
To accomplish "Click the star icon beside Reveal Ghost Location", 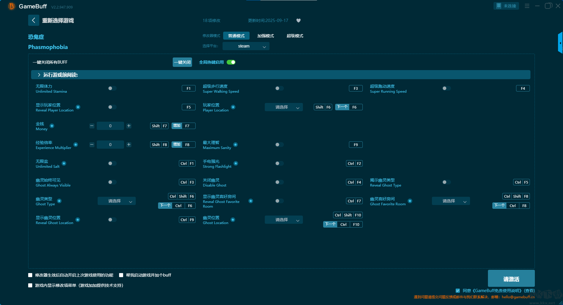I will pyautogui.click(x=78, y=220).
